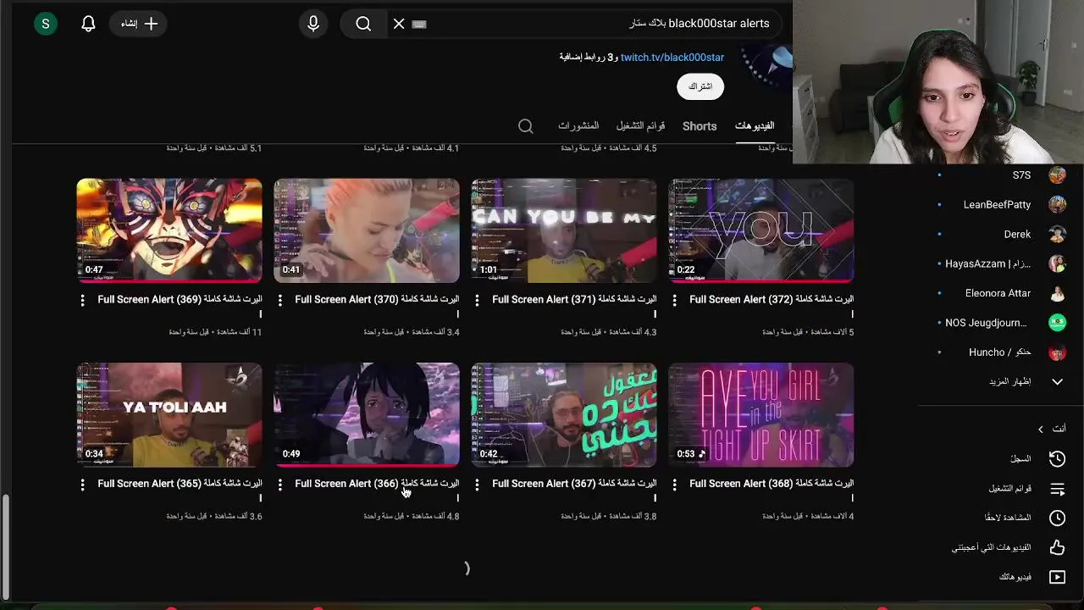Open options menu for Full Screen Alert (371)

pos(477,300)
